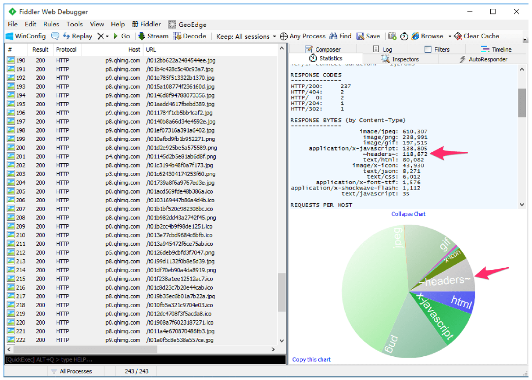Select the Statistics tab
This screenshot has width=532, height=380.
(325, 58)
